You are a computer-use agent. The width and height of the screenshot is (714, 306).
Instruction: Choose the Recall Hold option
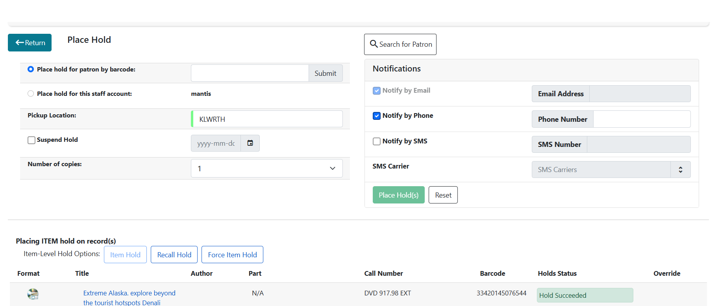pyautogui.click(x=174, y=255)
